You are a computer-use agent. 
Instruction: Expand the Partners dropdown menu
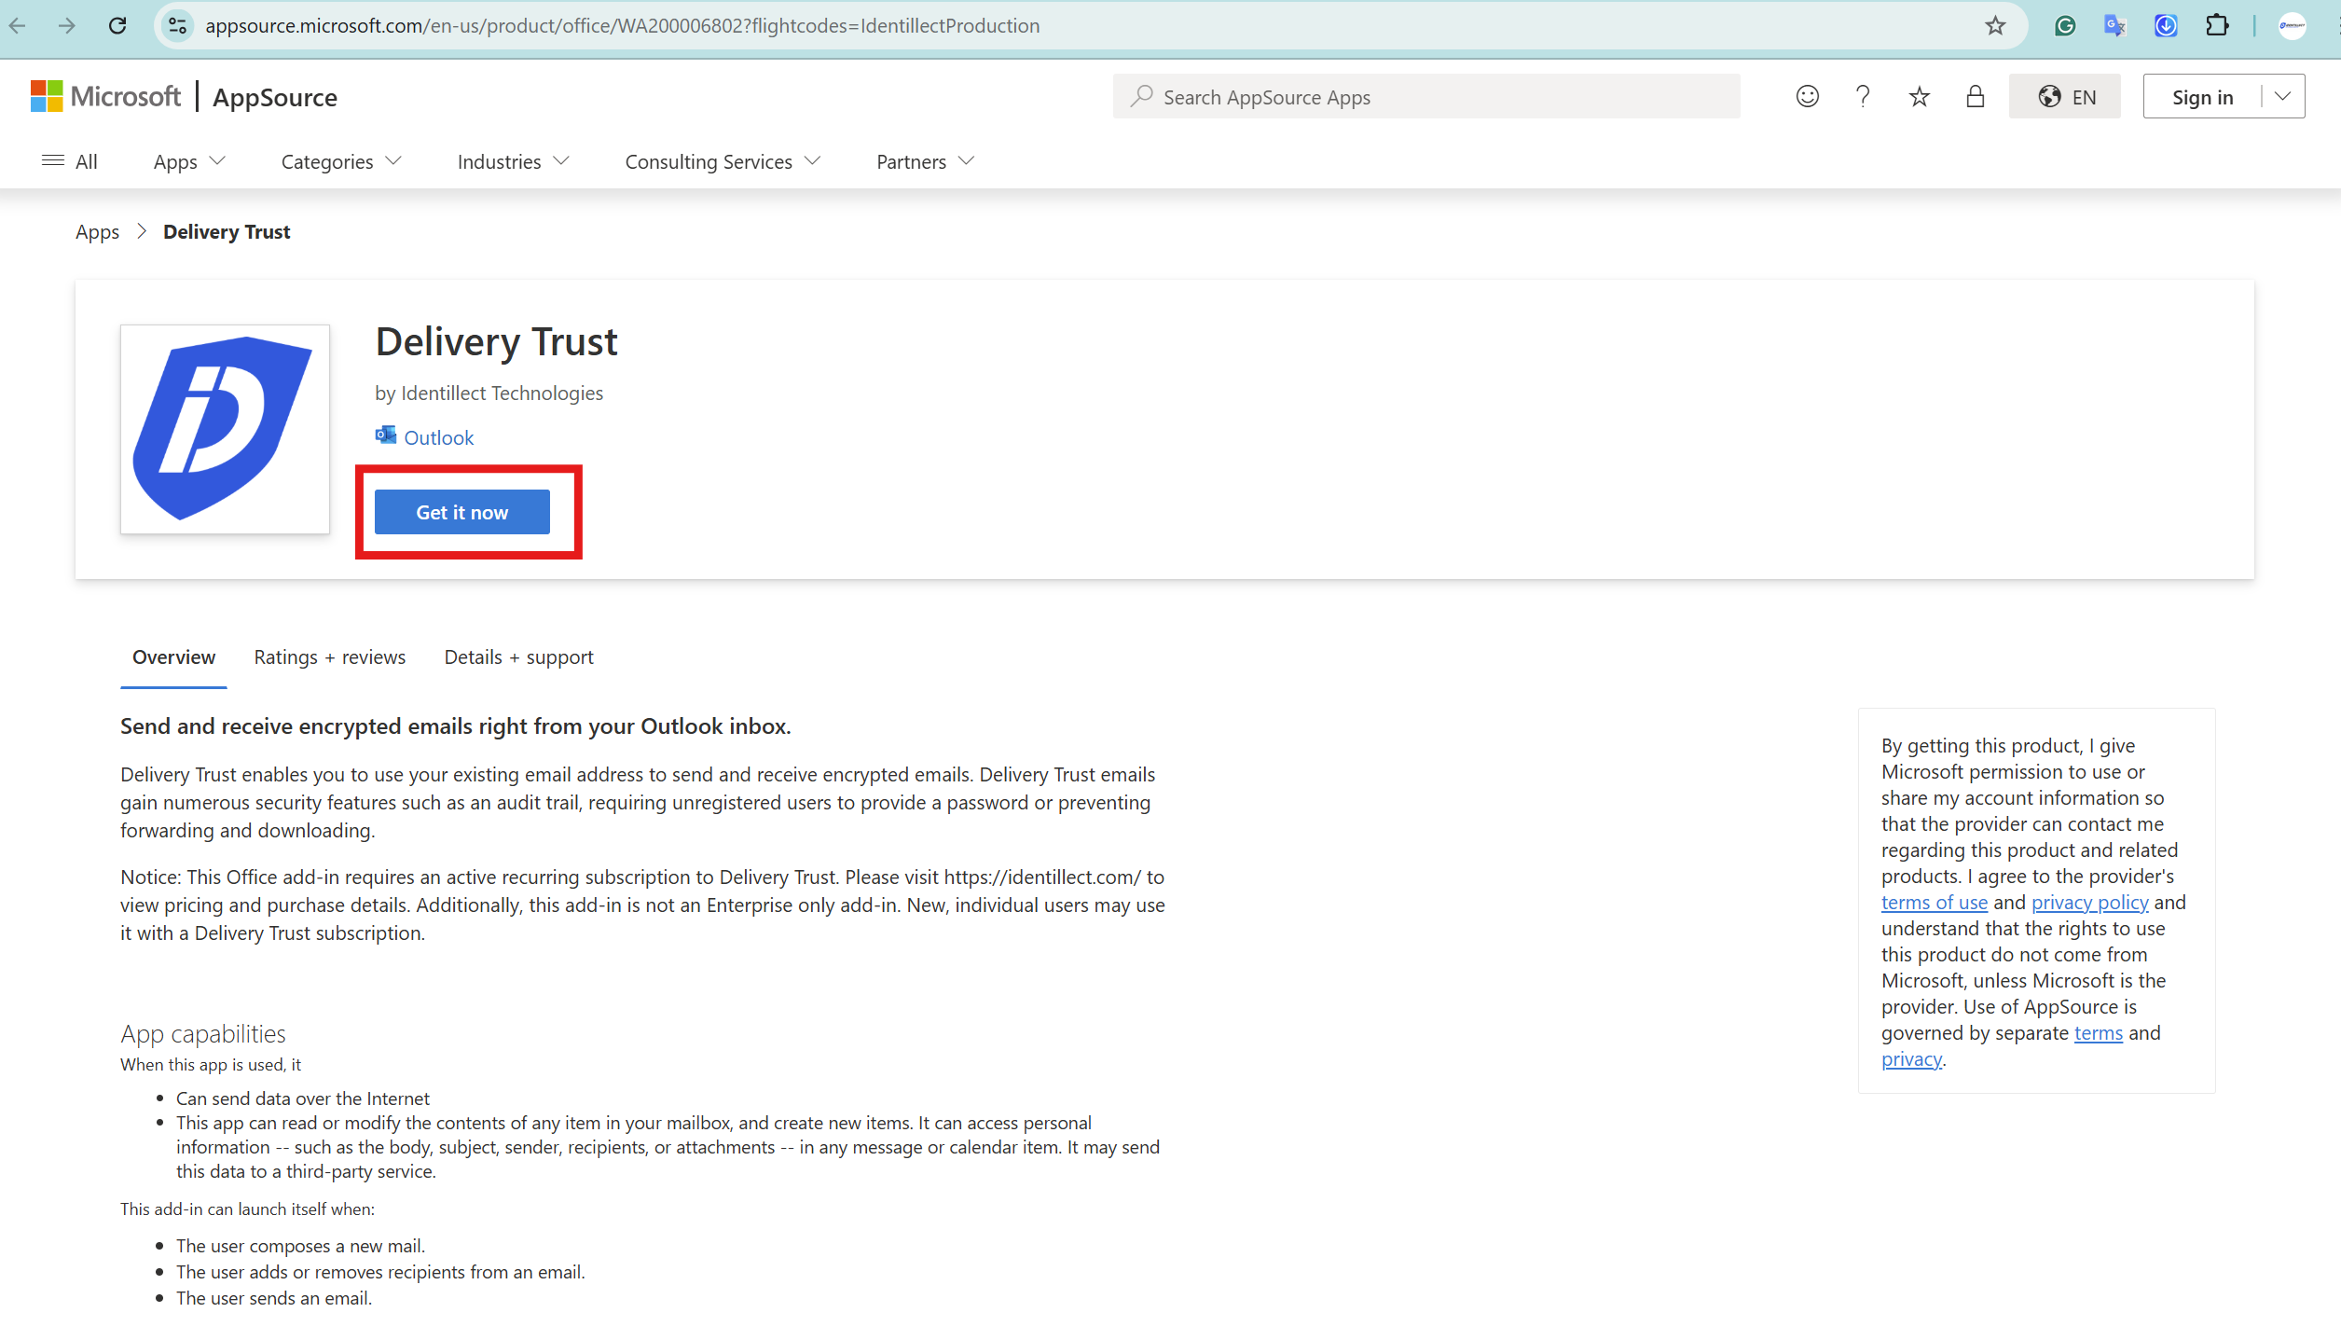(x=925, y=161)
